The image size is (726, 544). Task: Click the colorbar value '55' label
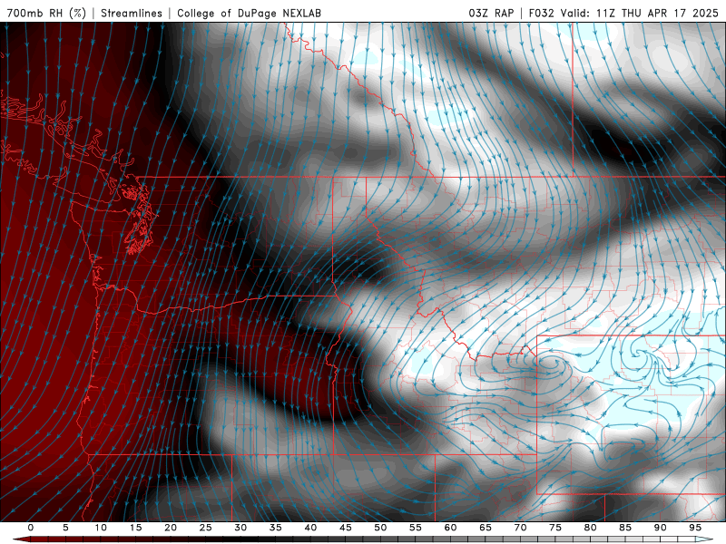point(416,528)
